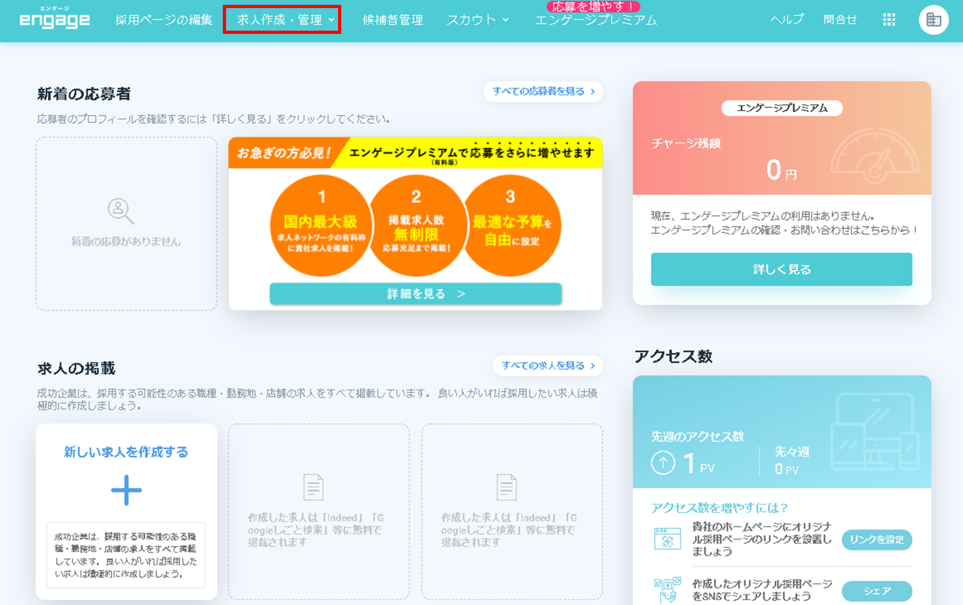Open 問合せ page
The width and height of the screenshot is (963, 605).
tap(840, 19)
